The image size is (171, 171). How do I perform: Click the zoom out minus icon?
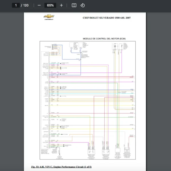[39, 5]
